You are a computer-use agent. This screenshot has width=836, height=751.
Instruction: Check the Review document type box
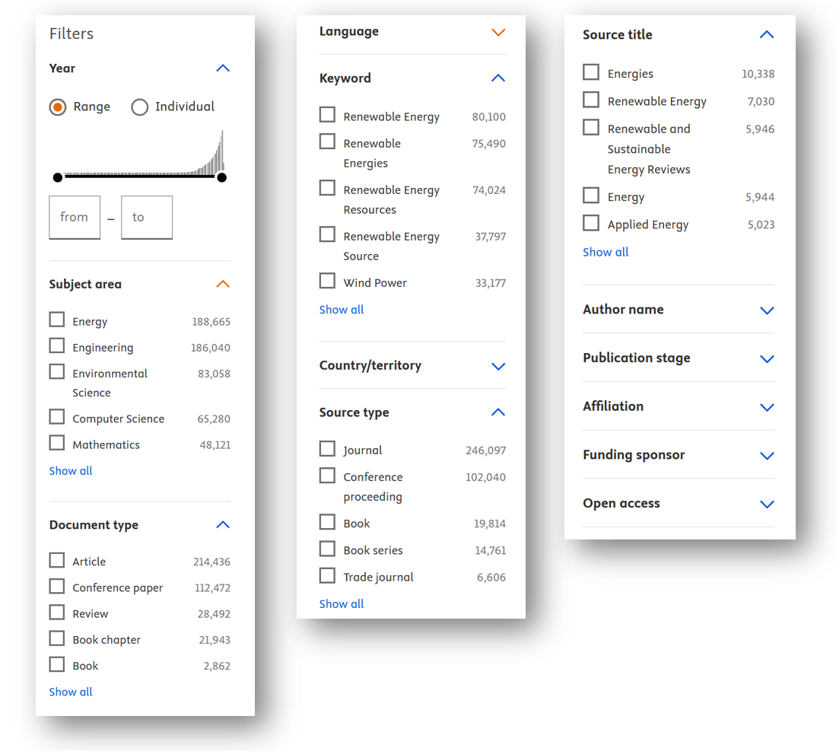[x=57, y=613]
